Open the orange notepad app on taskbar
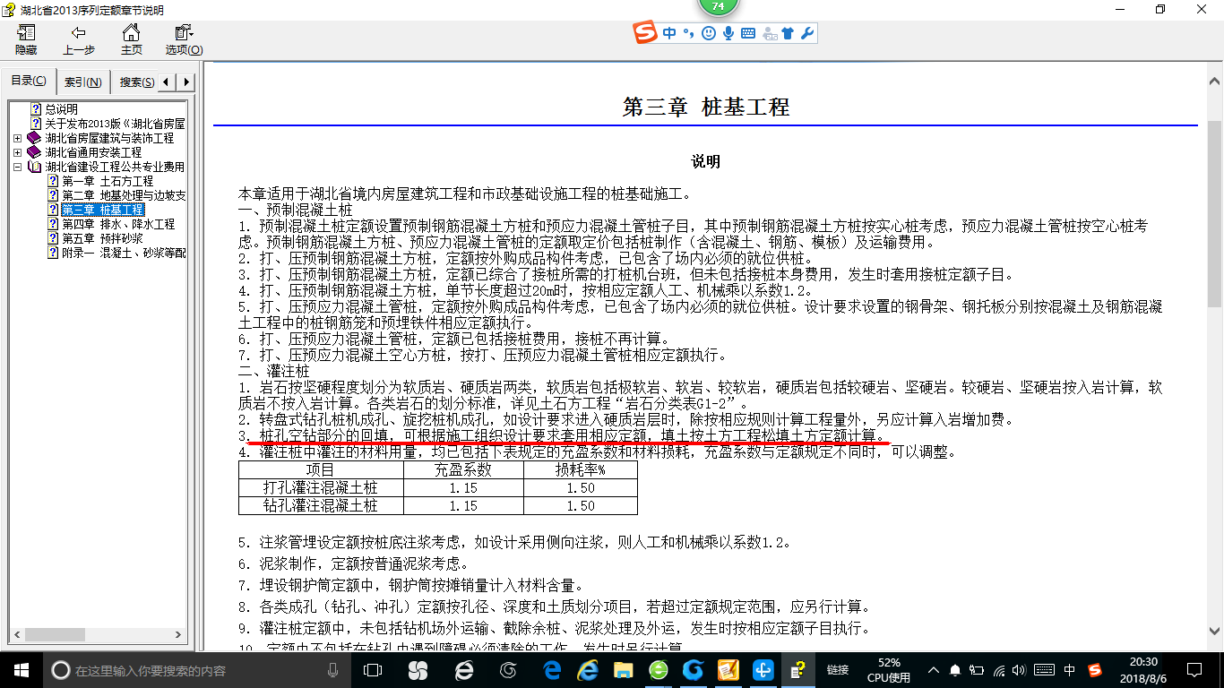The width and height of the screenshot is (1224, 688). click(728, 669)
